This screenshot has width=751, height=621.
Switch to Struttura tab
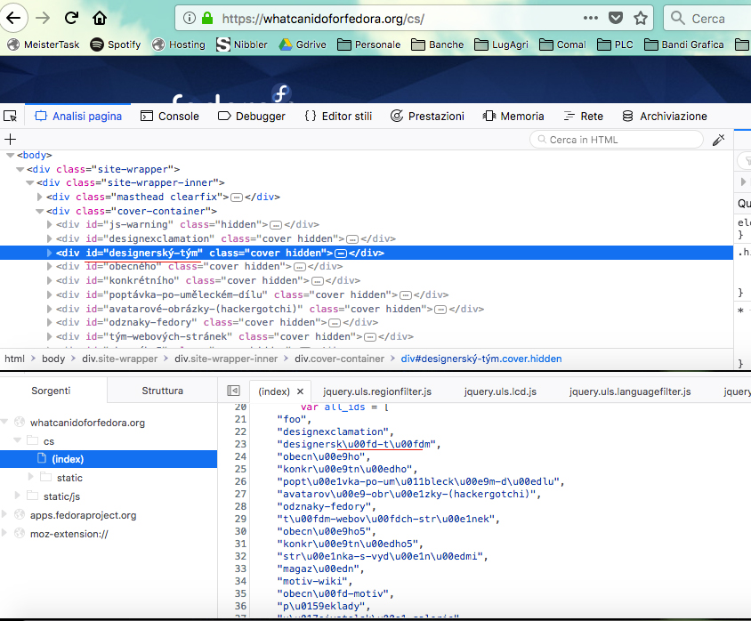click(162, 391)
